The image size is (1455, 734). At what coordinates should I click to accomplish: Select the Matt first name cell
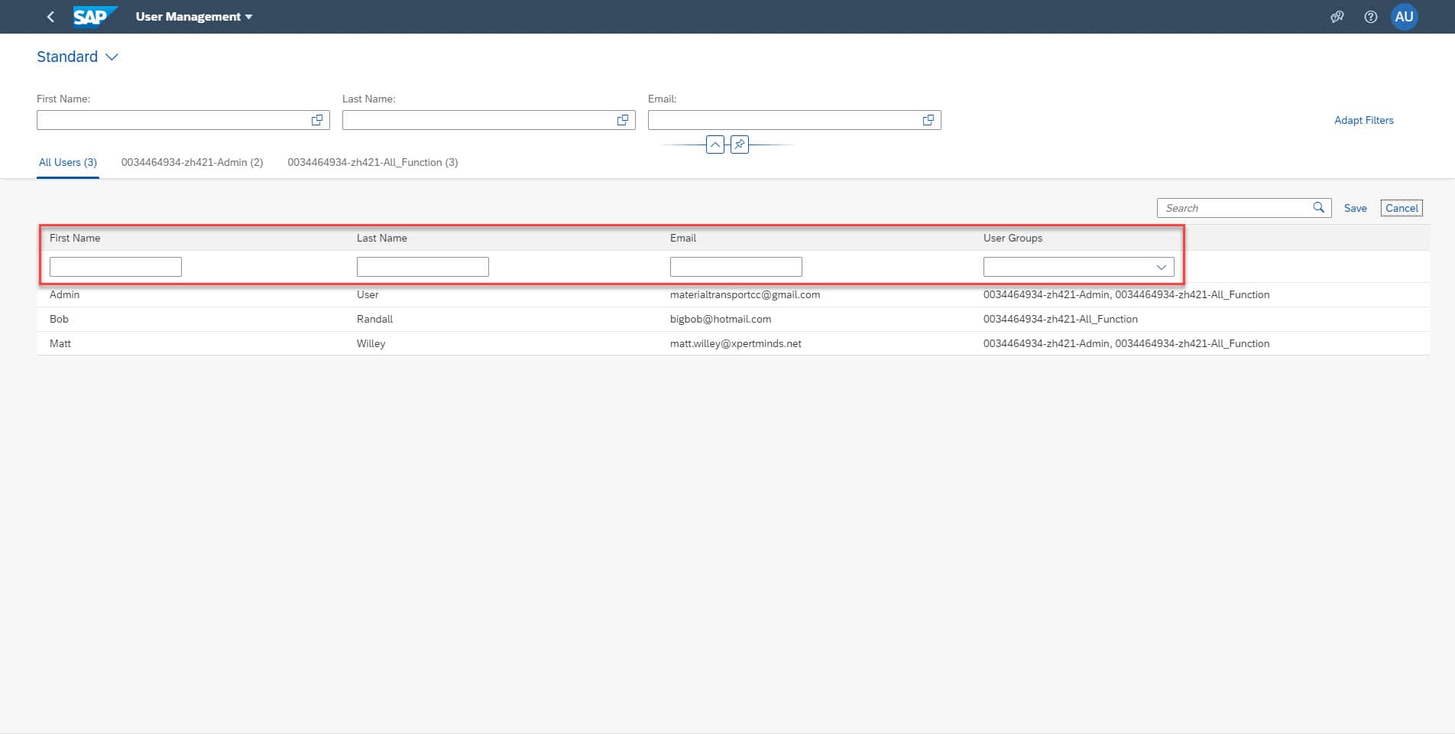60,343
